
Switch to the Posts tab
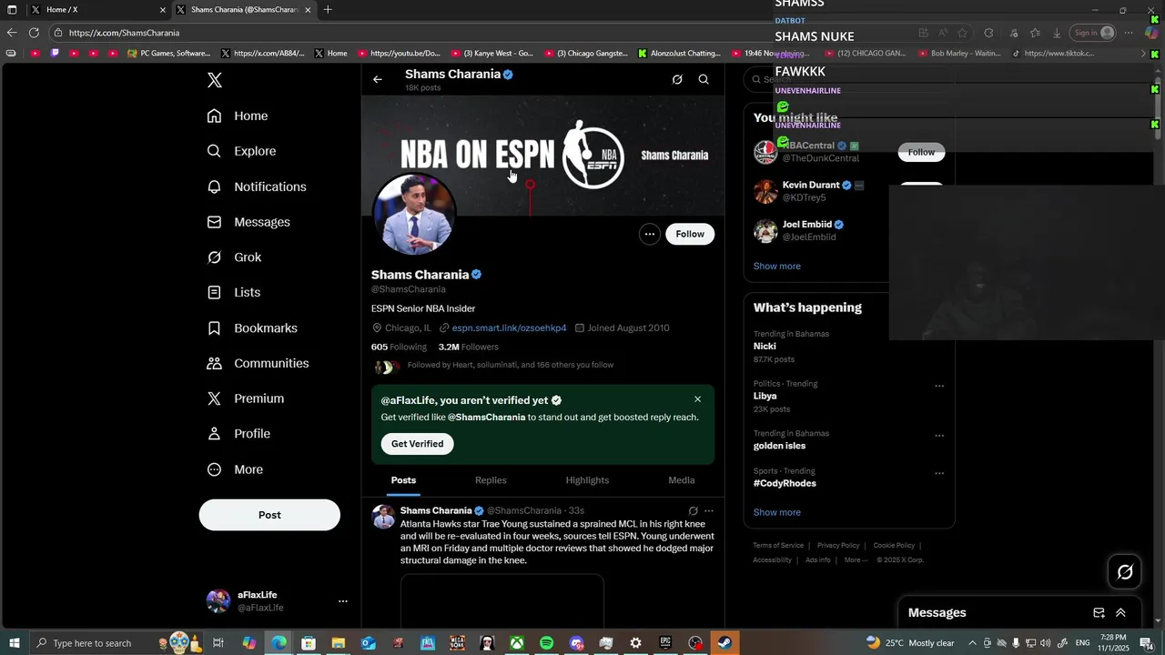click(x=403, y=480)
